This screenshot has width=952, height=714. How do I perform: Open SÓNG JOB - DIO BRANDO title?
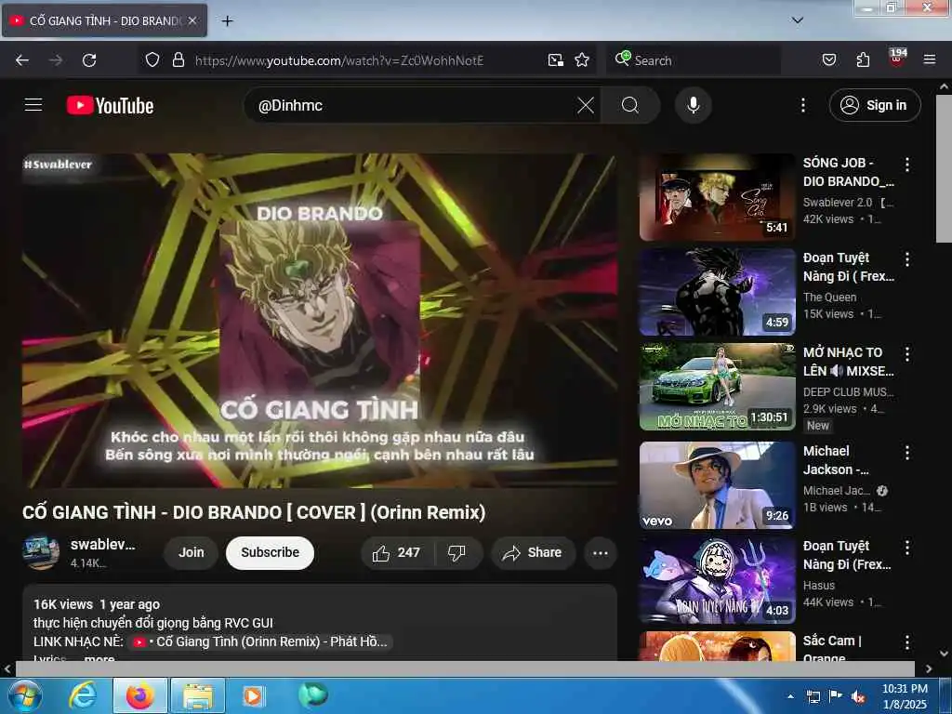click(848, 172)
